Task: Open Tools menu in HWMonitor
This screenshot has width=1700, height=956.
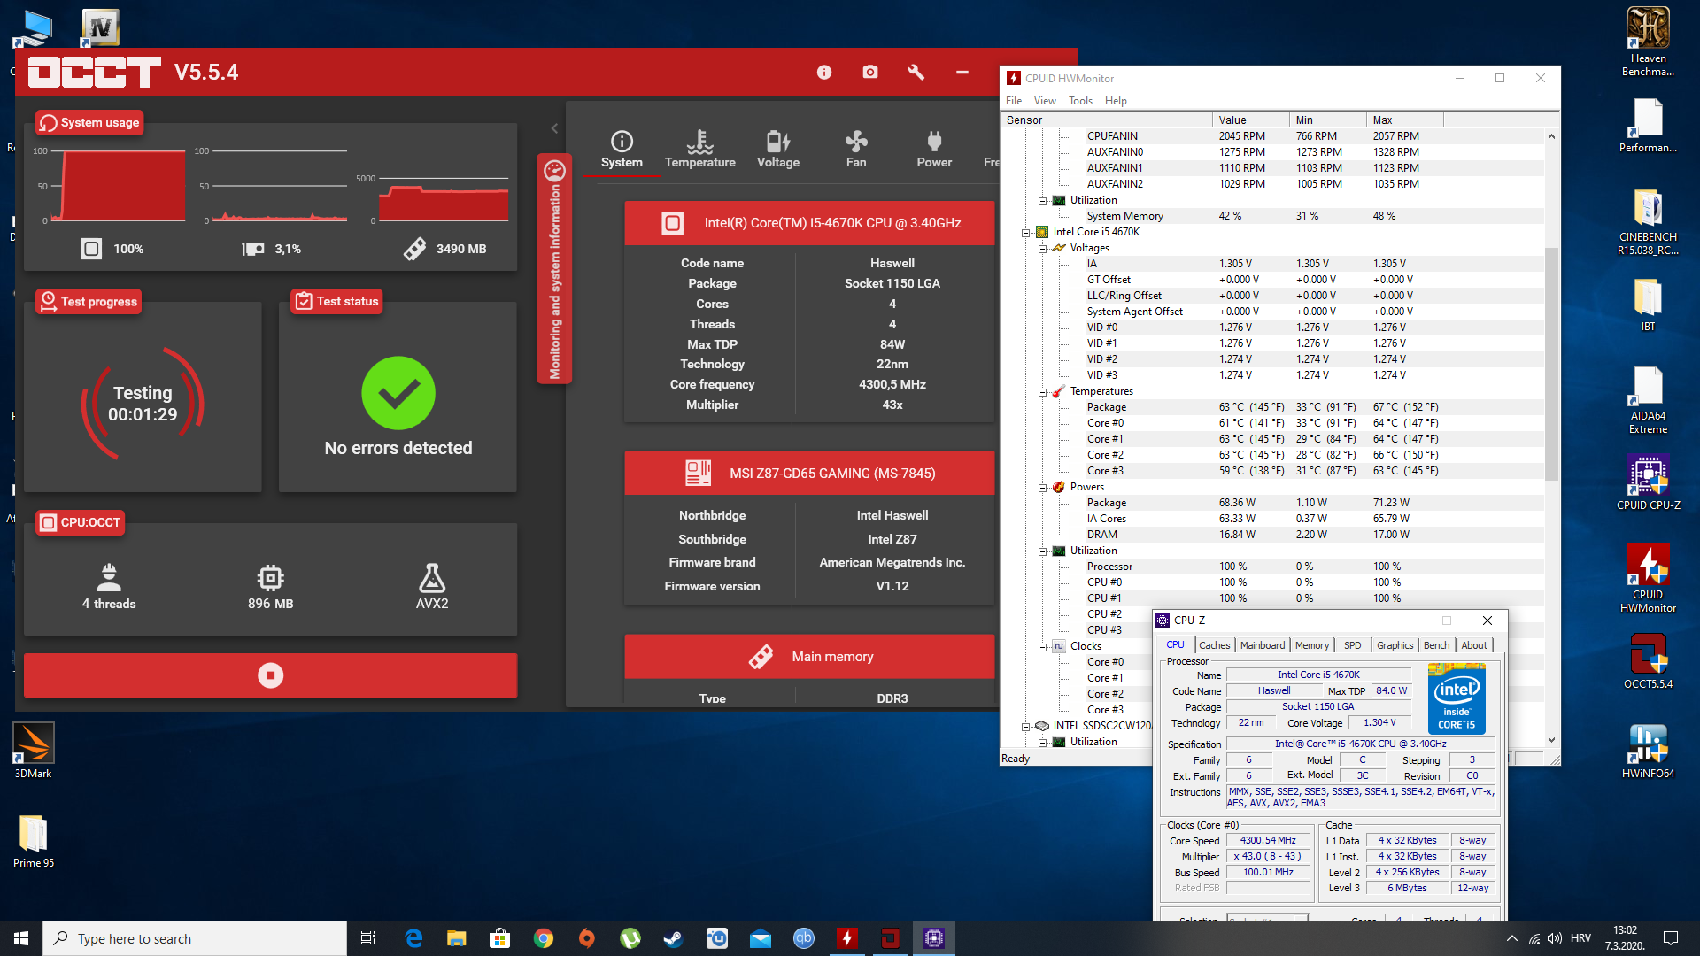Action: [x=1080, y=101]
